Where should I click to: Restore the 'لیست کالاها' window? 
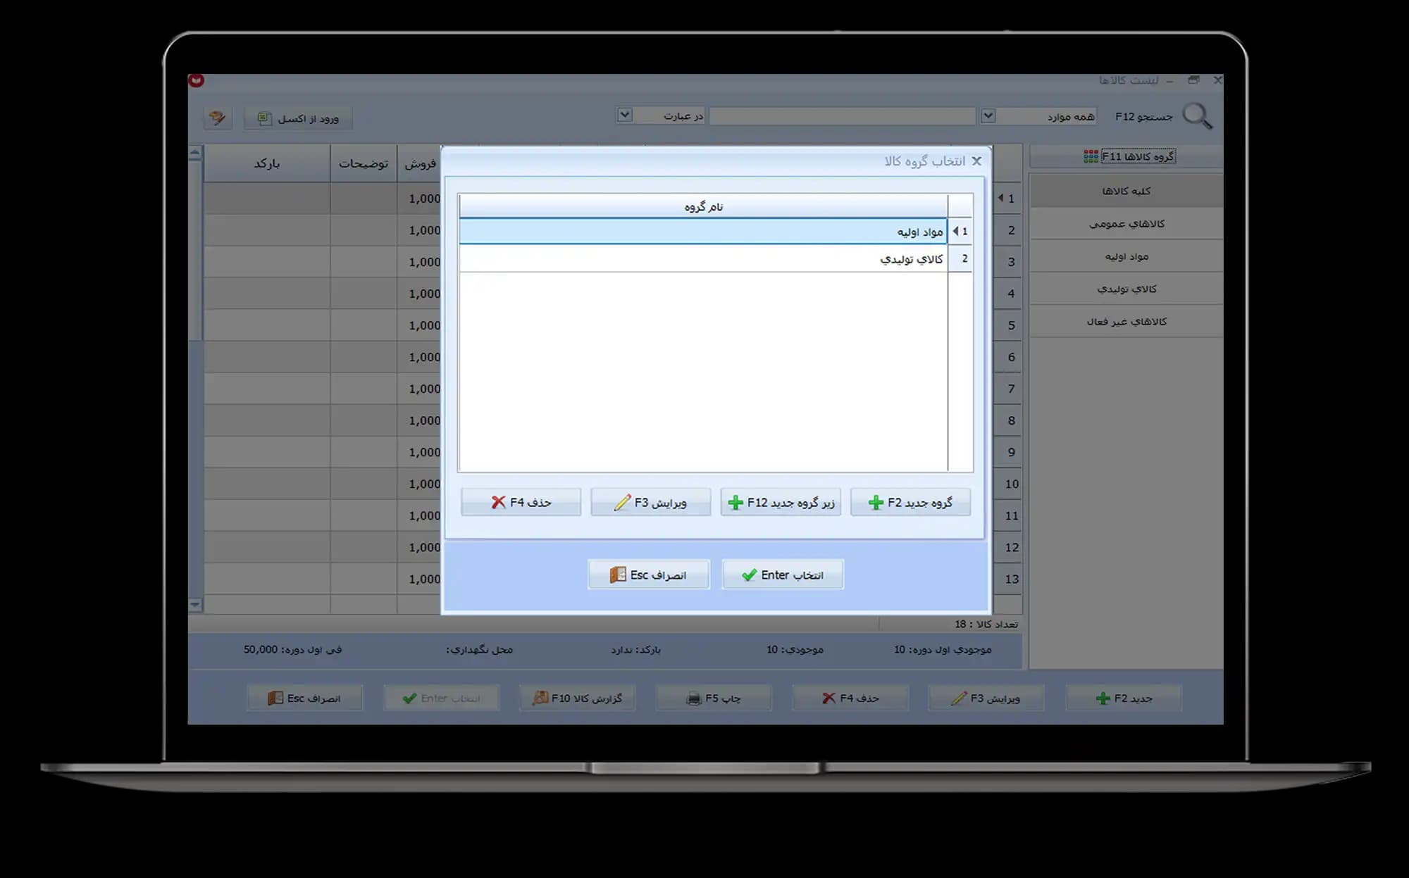pos(1193,80)
